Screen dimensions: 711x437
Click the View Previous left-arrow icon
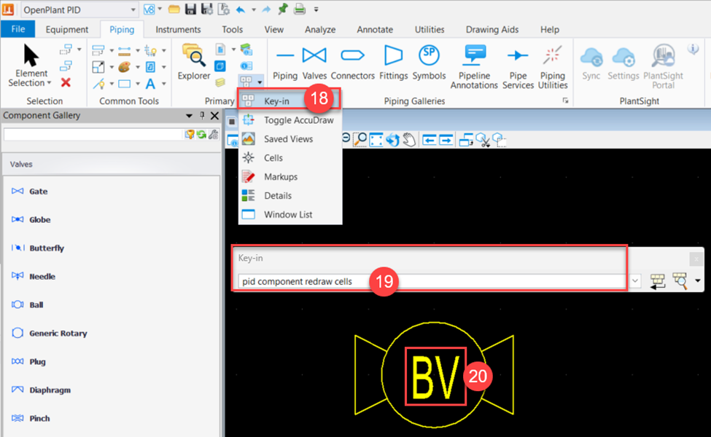pyautogui.click(x=429, y=140)
